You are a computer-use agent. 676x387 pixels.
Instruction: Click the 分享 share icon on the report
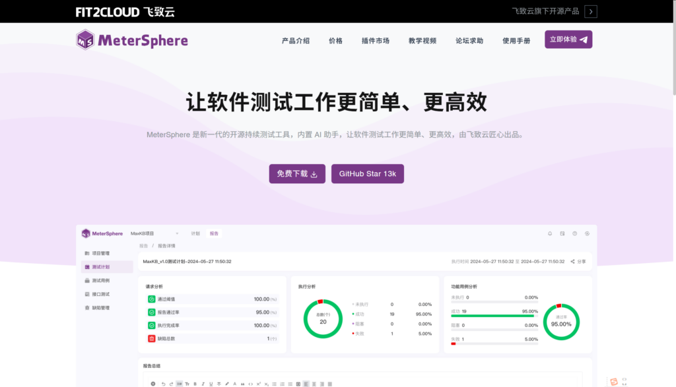click(572, 261)
